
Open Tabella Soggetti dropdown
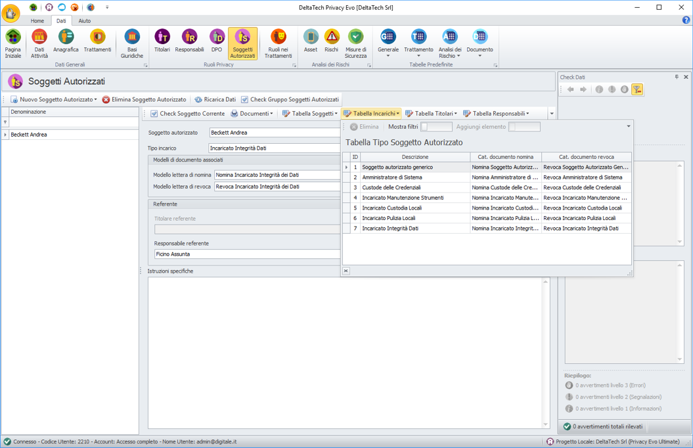(x=310, y=114)
